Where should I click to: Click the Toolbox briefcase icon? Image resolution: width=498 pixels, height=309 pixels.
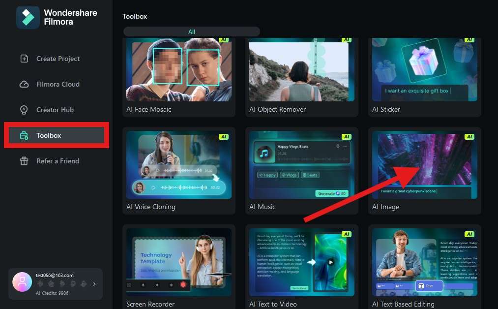click(24, 135)
